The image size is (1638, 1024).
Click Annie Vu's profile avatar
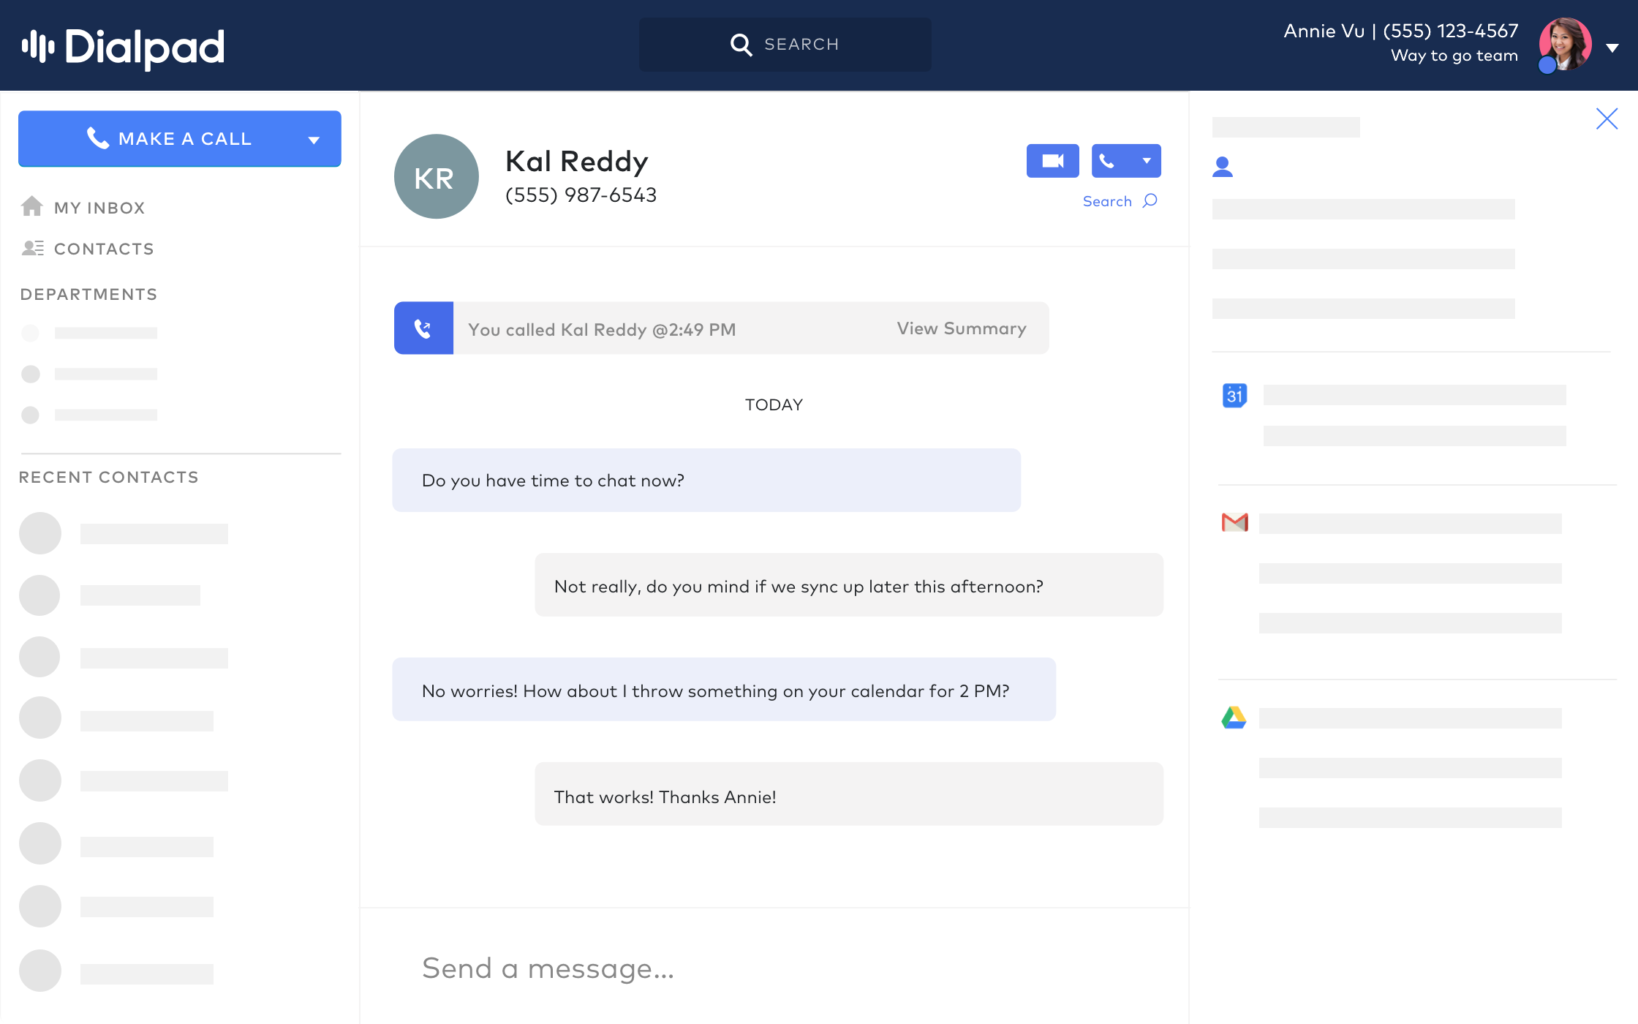pyautogui.click(x=1565, y=45)
